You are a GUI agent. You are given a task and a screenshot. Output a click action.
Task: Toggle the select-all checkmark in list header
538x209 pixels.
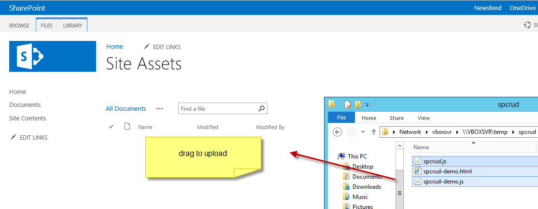tap(111, 127)
